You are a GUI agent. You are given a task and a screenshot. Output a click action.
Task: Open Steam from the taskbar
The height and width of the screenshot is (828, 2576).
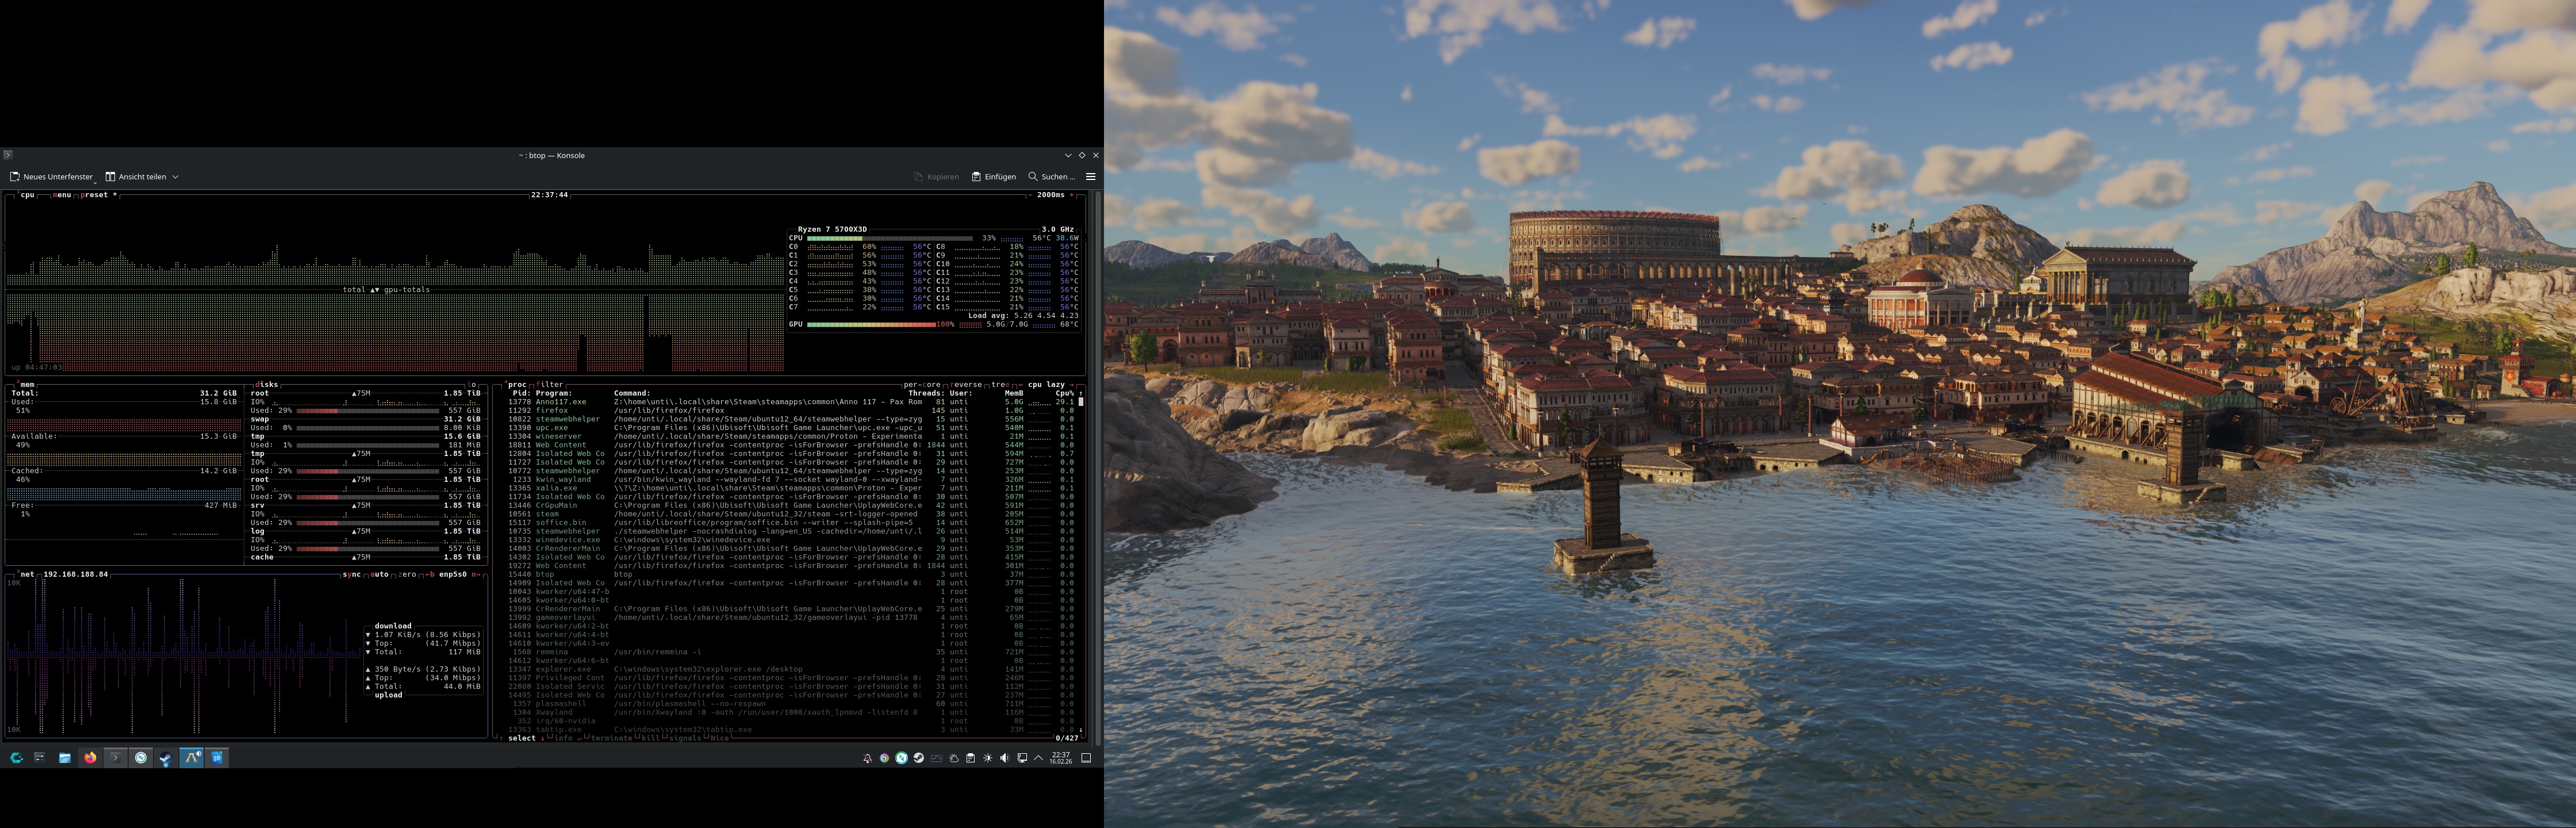click(x=166, y=758)
